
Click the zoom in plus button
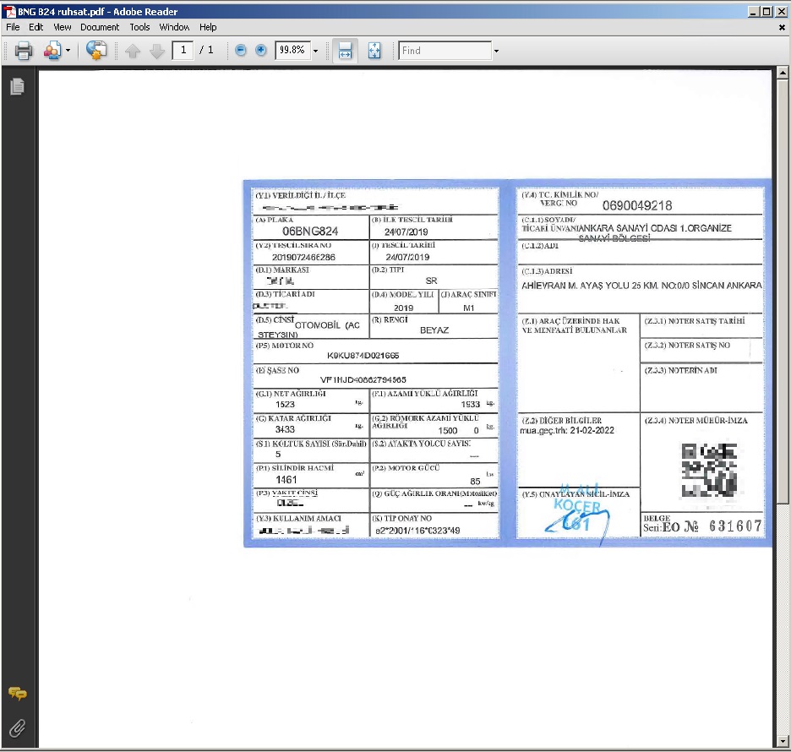click(x=260, y=51)
